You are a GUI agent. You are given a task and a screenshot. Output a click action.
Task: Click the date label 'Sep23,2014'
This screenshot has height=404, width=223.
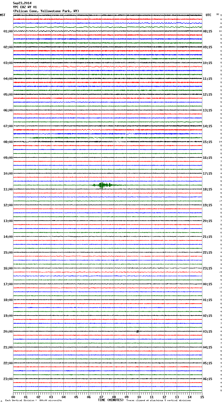click(22, 3)
